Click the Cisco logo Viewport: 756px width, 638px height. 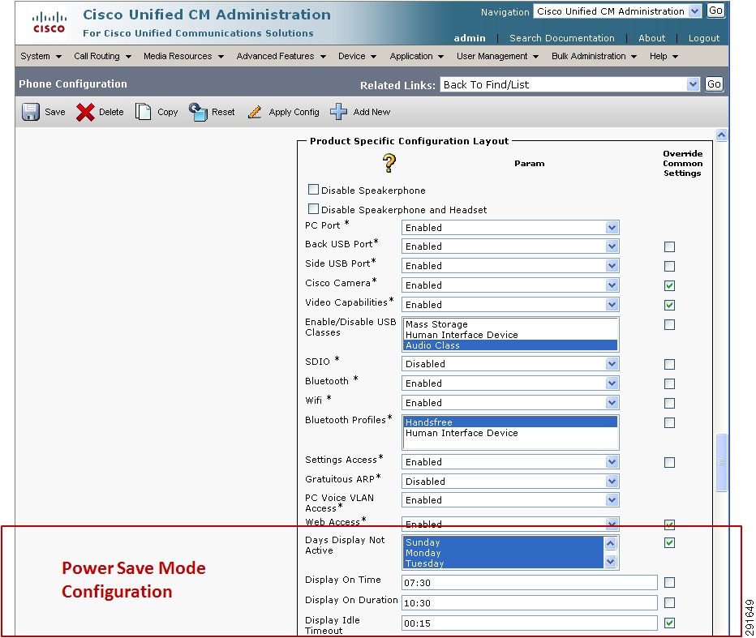(x=49, y=23)
